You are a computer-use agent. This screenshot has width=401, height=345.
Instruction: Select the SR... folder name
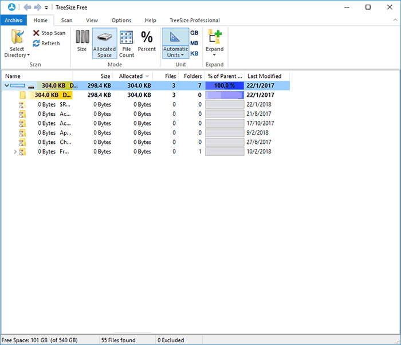(x=65, y=104)
